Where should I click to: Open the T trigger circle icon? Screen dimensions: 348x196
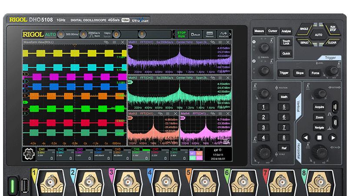pyautogui.click(x=142, y=34)
